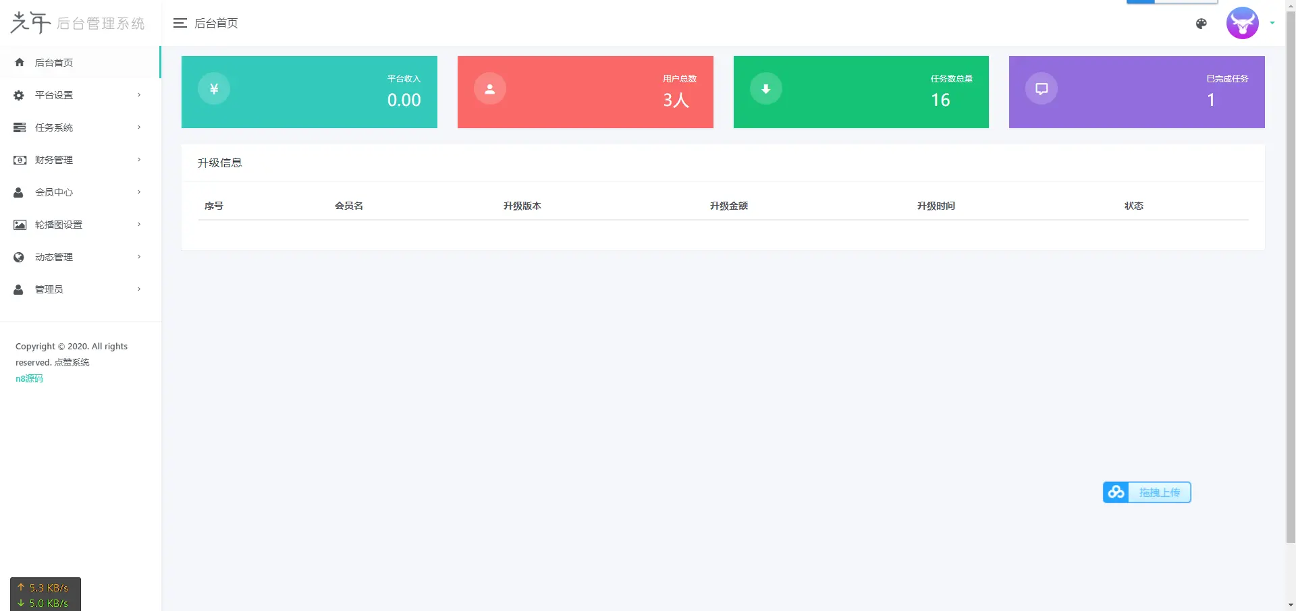Expand the 任务系统 chevron
1296x611 pixels.
coord(139,127)
